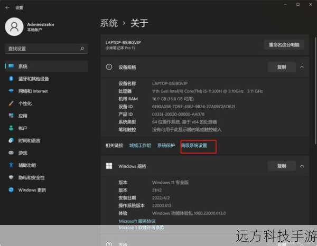Click the back arrow in Settings
The image size is (317, 246).
tap(7, 8)
